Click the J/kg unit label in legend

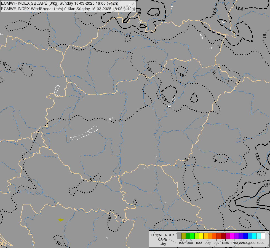(x=162, y=244)
